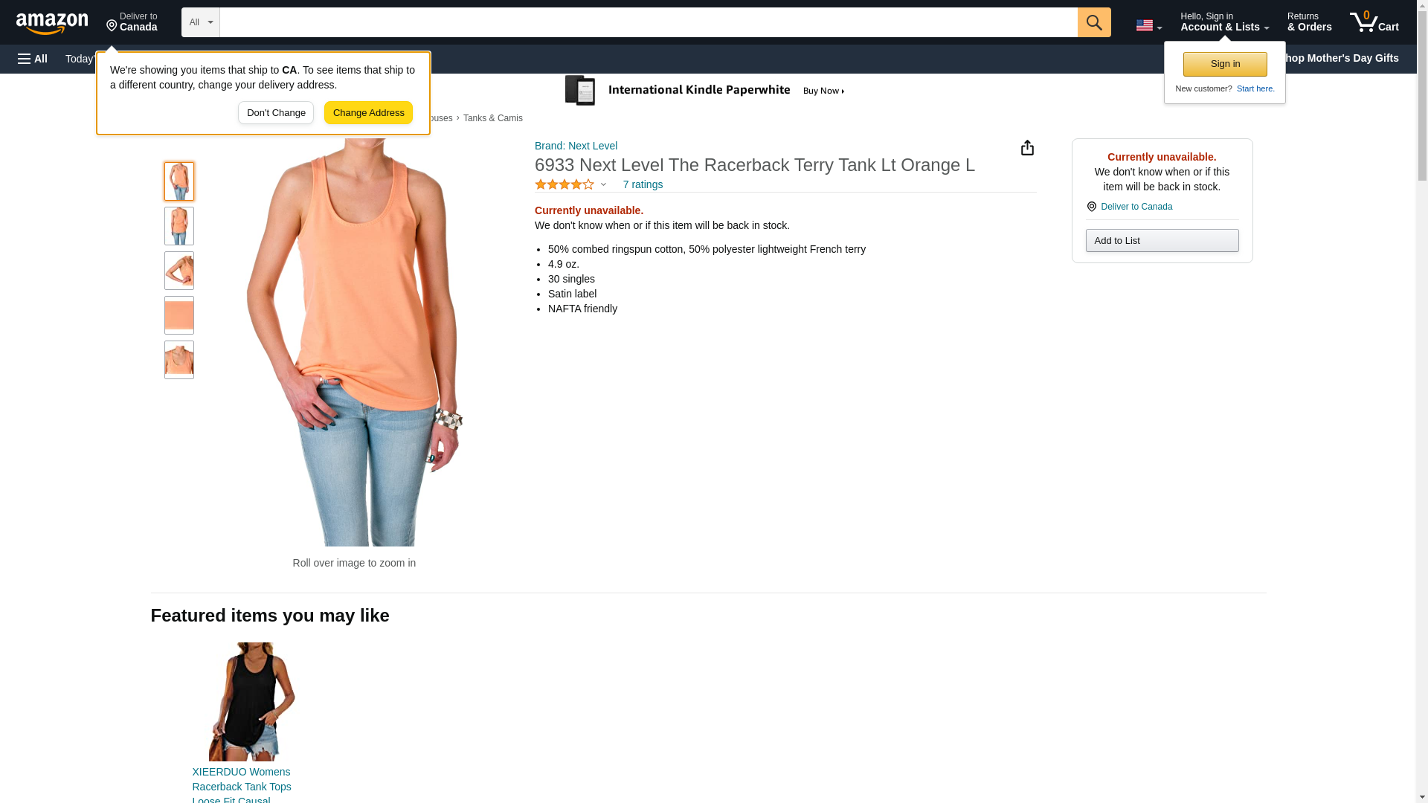Open Returns & Orders
This screenshot has width=1428, height=803.
point(1309,22)
